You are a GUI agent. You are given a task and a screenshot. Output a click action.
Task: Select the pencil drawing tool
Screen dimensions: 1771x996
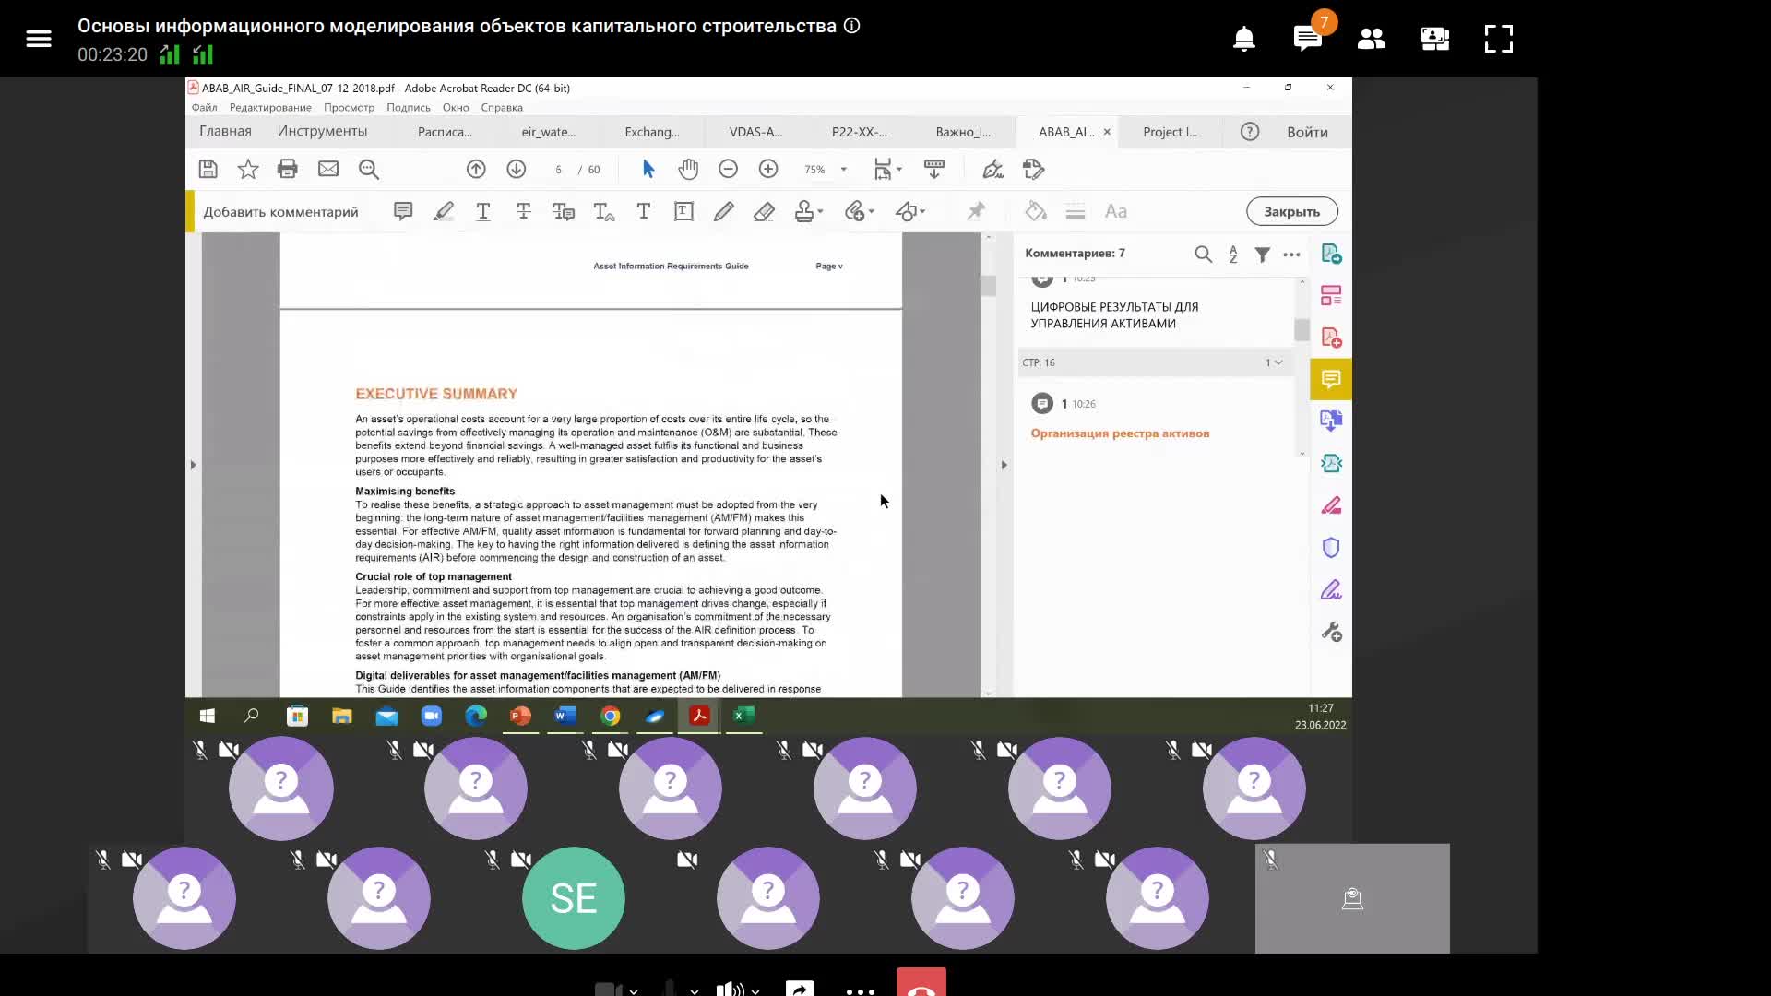point(724,211)
